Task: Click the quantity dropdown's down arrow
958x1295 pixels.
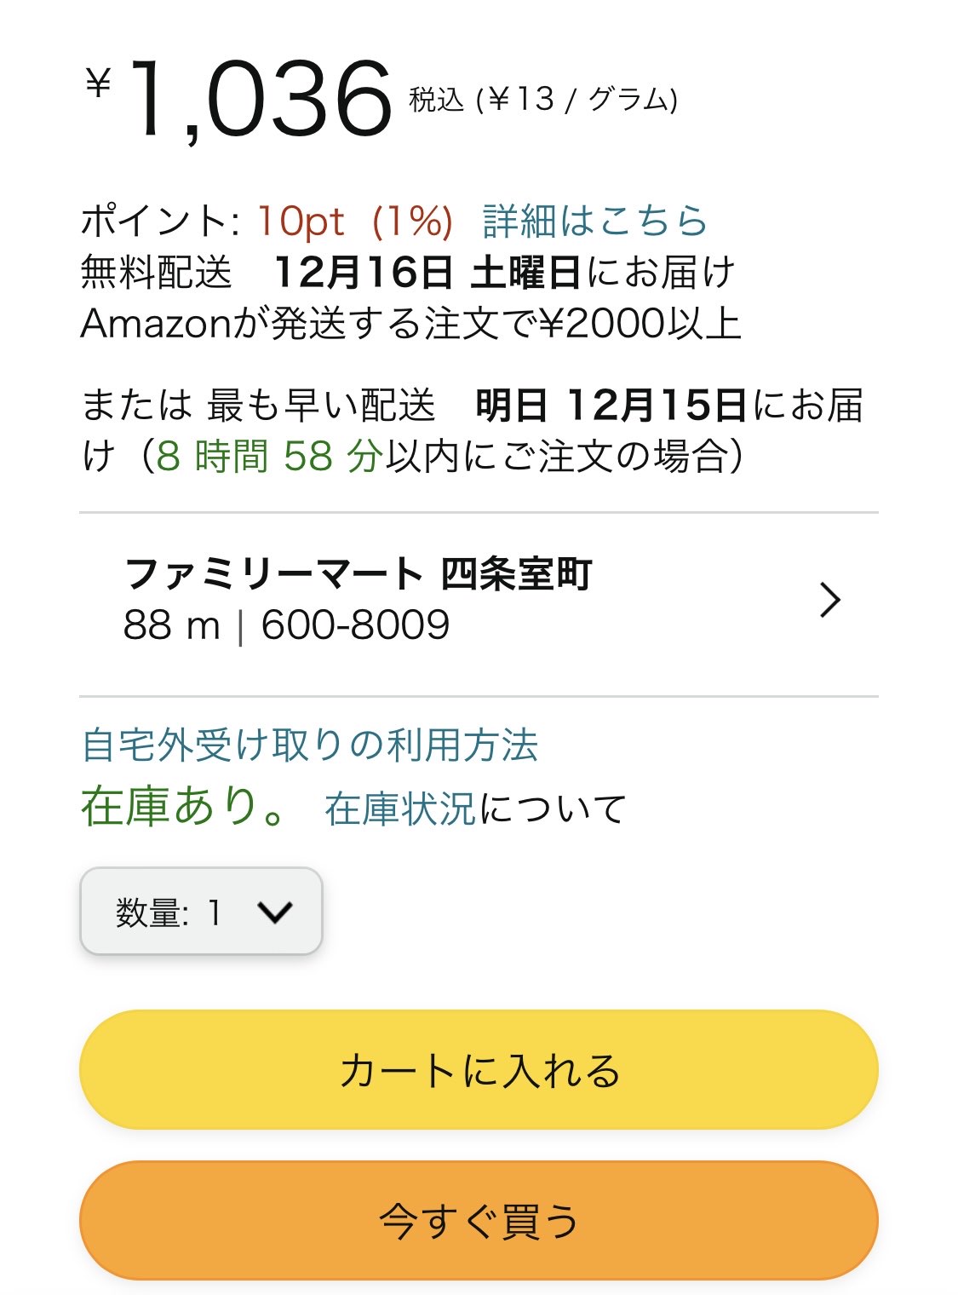Action: coord(274,912)
